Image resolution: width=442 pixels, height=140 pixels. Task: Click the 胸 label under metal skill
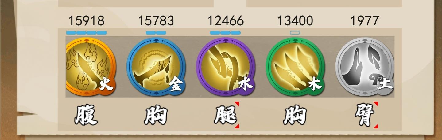156,116
